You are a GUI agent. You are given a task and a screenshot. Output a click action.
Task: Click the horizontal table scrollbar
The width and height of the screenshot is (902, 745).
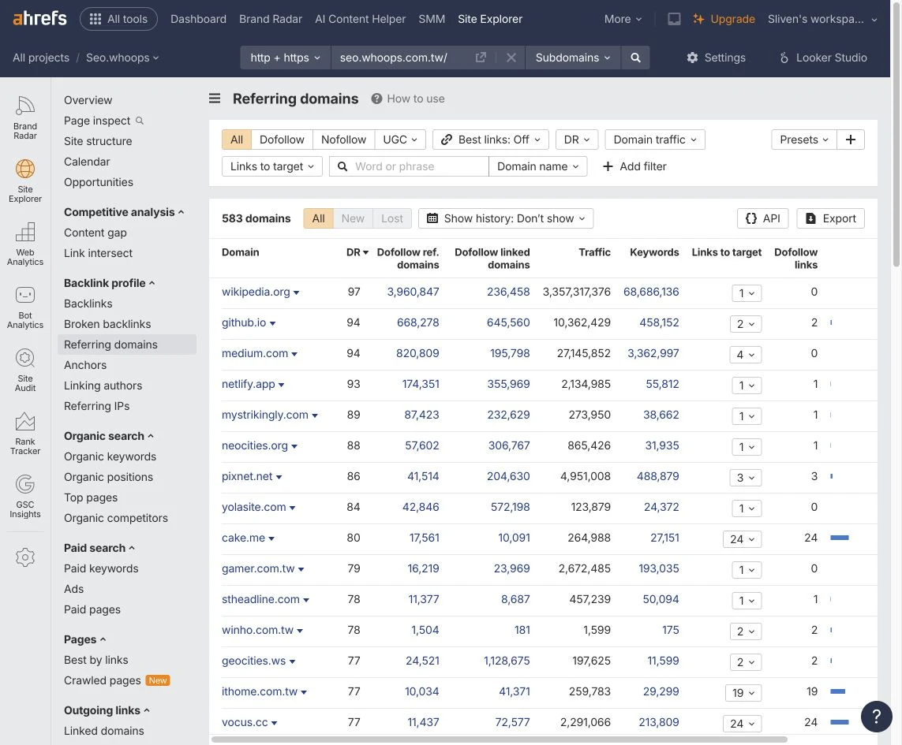(x=499, y=739)
